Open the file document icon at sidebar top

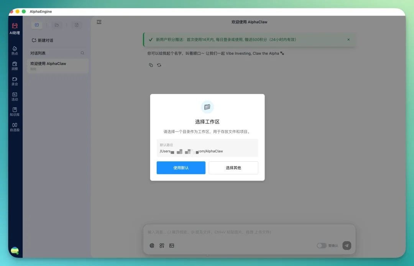click(77, 25)
